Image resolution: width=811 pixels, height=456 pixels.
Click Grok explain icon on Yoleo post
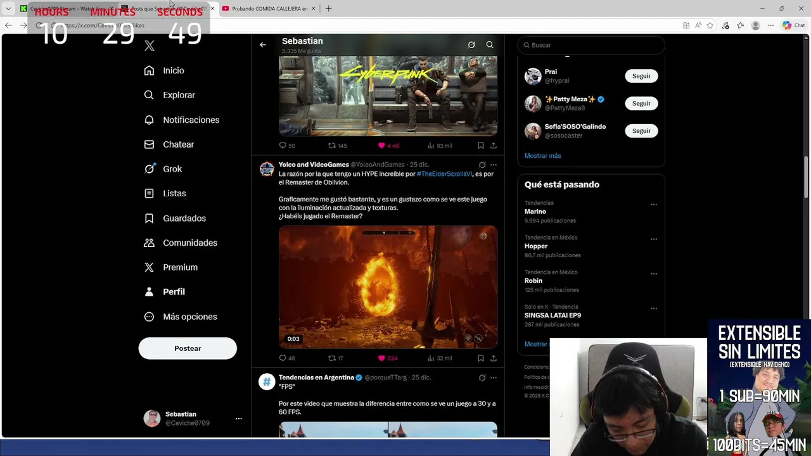point(482,165)
